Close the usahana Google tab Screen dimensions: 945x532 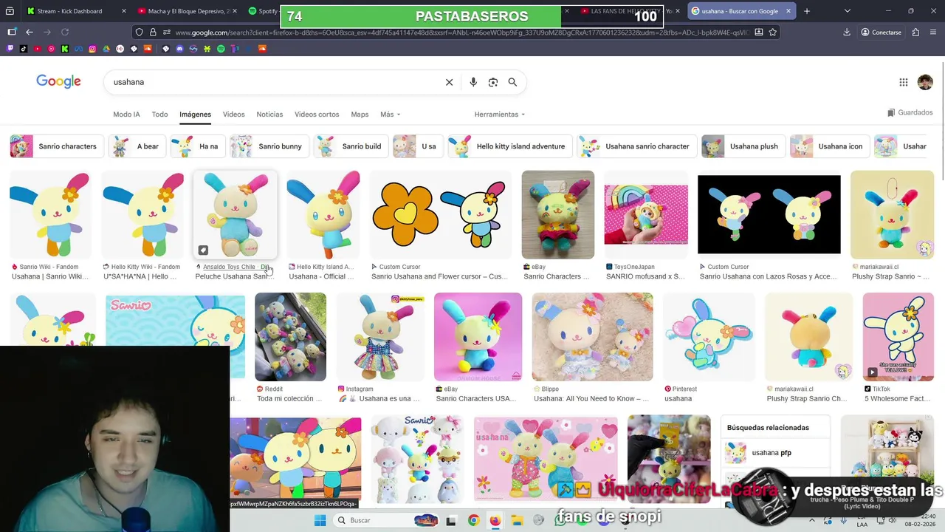click(788, 11)
